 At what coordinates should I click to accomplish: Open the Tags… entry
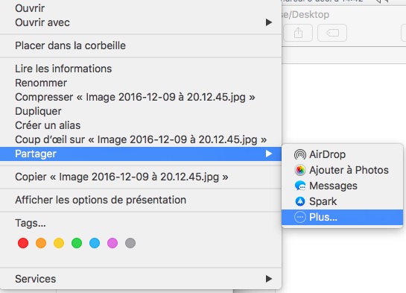[141, 223]
